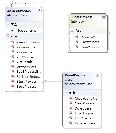Click the CheckCondition method icon in SaaSProcessBase
116x133 pixels.
(x=12, y=42)
